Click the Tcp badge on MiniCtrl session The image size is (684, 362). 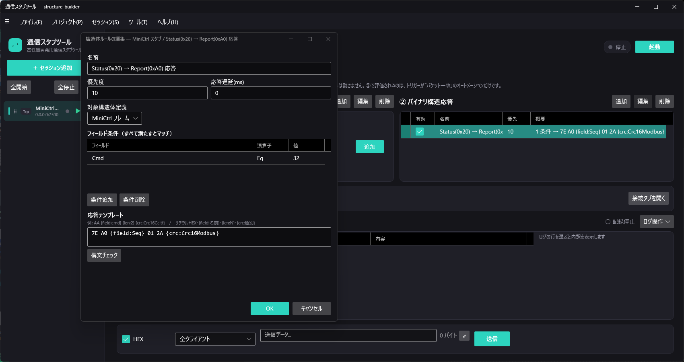point(26,111)
